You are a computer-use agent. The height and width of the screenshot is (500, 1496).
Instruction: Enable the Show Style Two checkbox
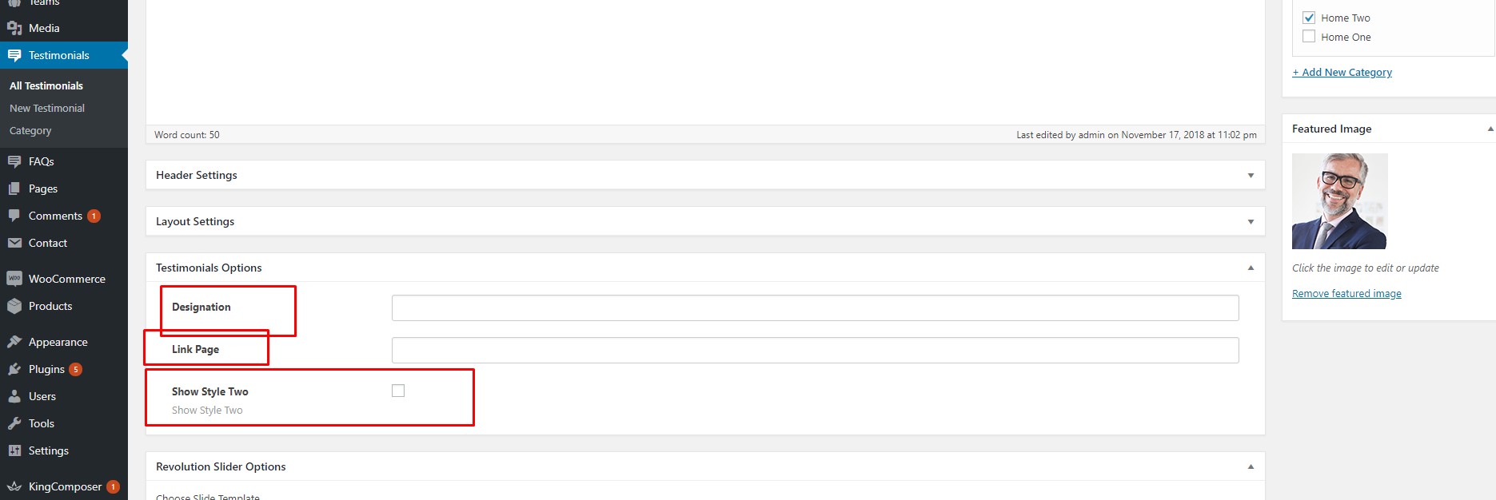(398, 391)
